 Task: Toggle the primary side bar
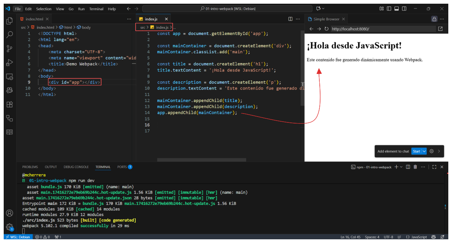(x=389, y=9)
